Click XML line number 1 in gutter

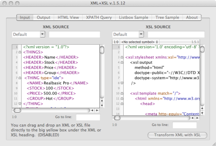pyautogui.click(x=16, y=47)
